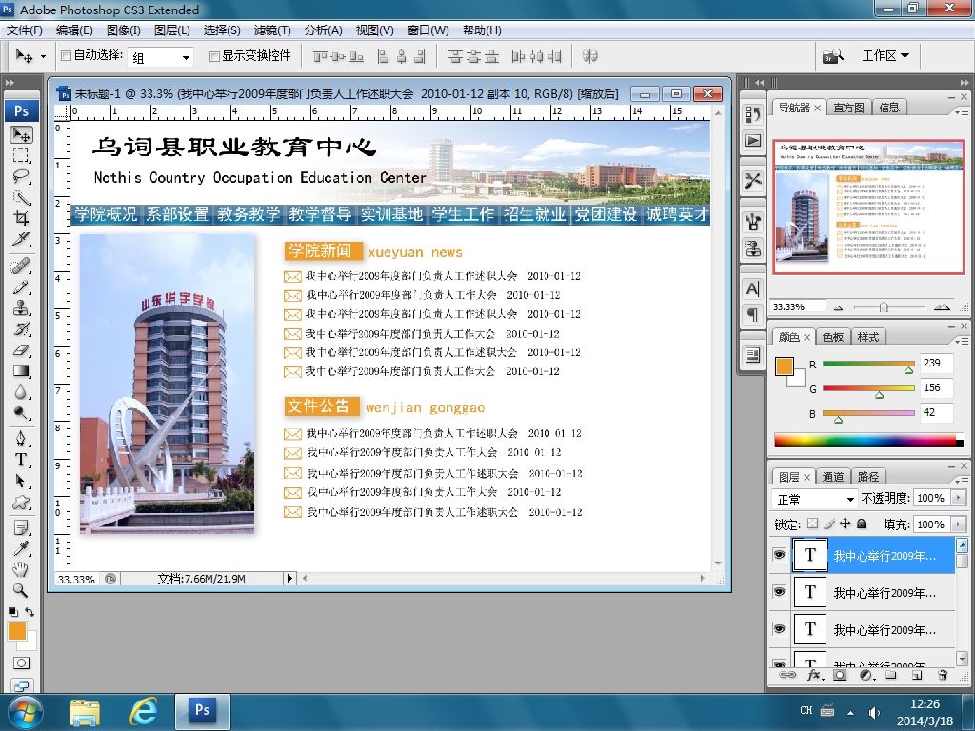Open the 图层(L) menu
This screenshot has height=731, width=975.
pyautogui.click(x=171, y=30)
